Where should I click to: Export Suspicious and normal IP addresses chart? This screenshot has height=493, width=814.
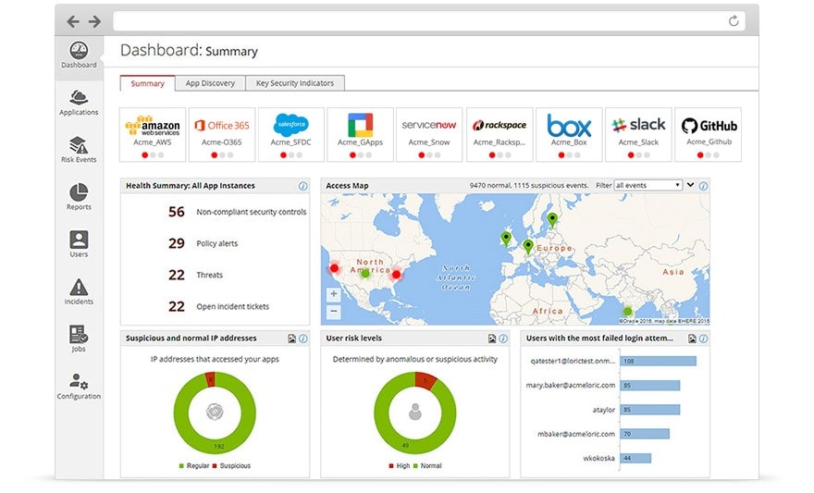point(291,339)
